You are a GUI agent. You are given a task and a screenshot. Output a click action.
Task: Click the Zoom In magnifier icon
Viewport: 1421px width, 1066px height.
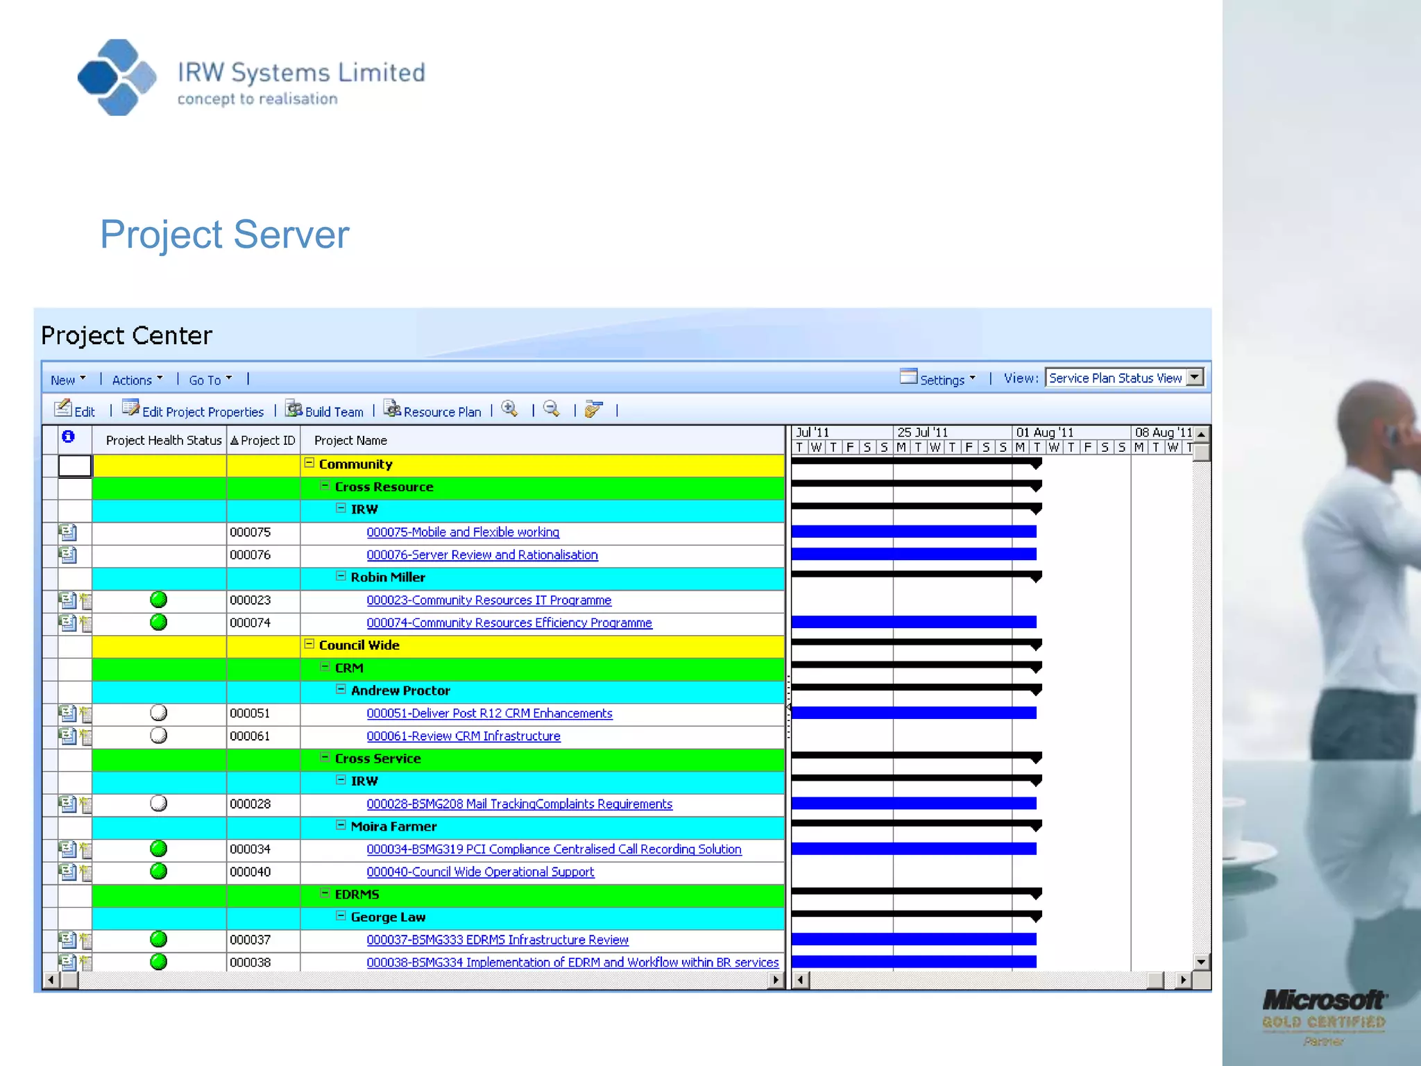click(510, 409)
